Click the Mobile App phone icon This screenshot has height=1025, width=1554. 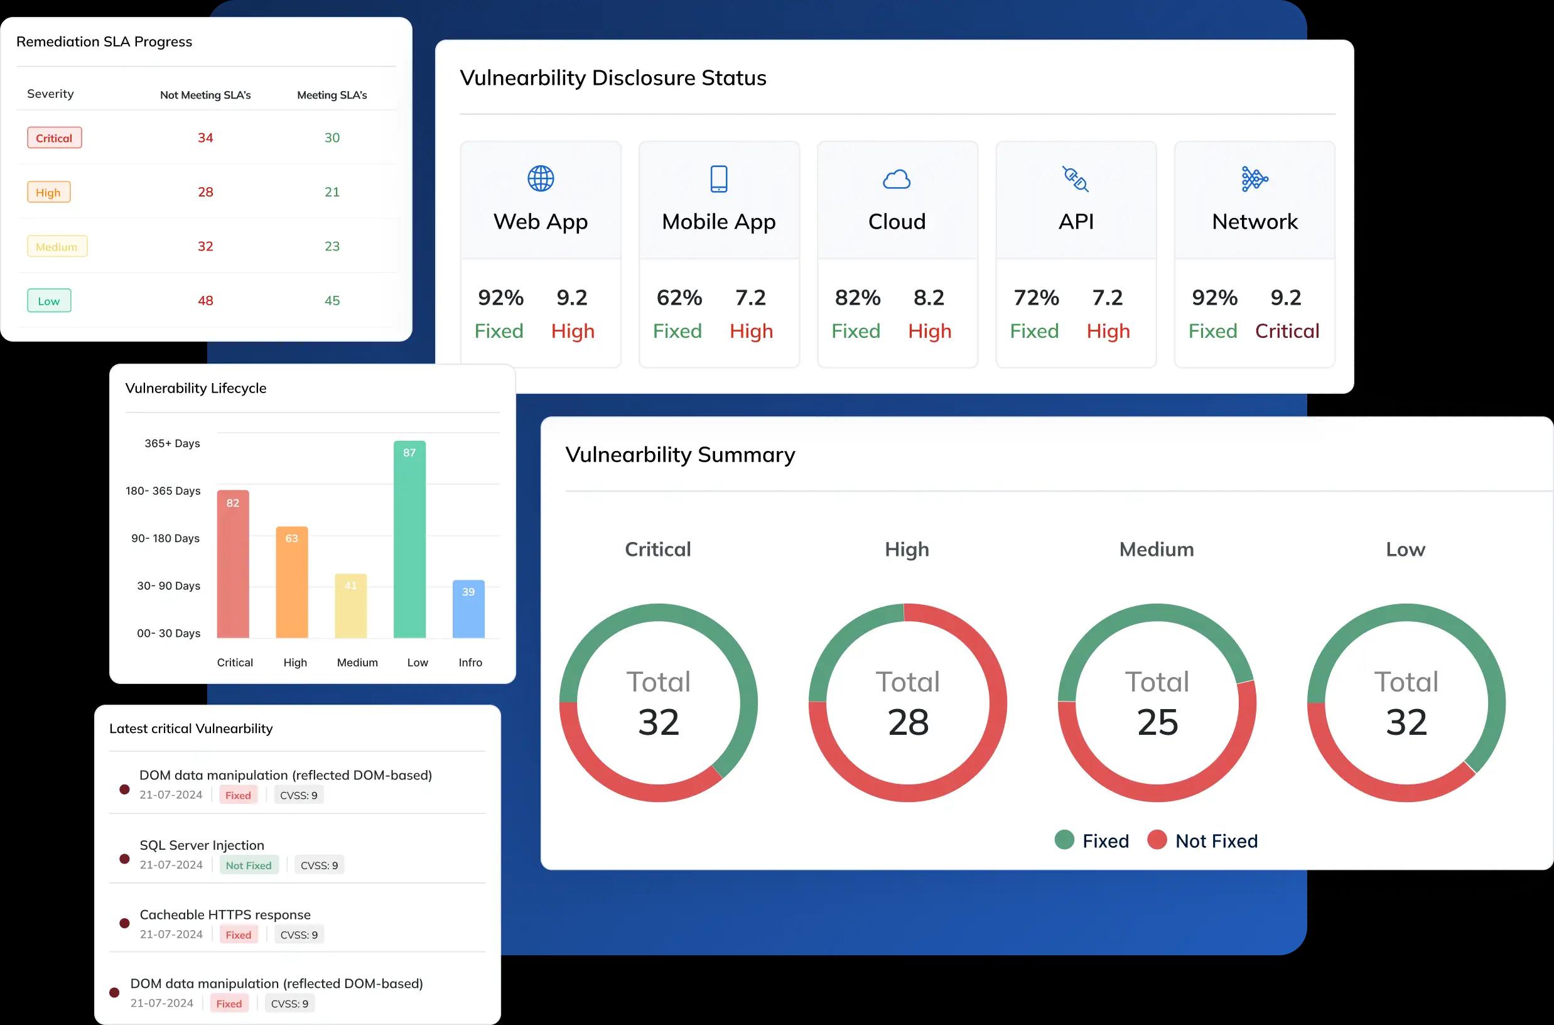tap(719, 178)
